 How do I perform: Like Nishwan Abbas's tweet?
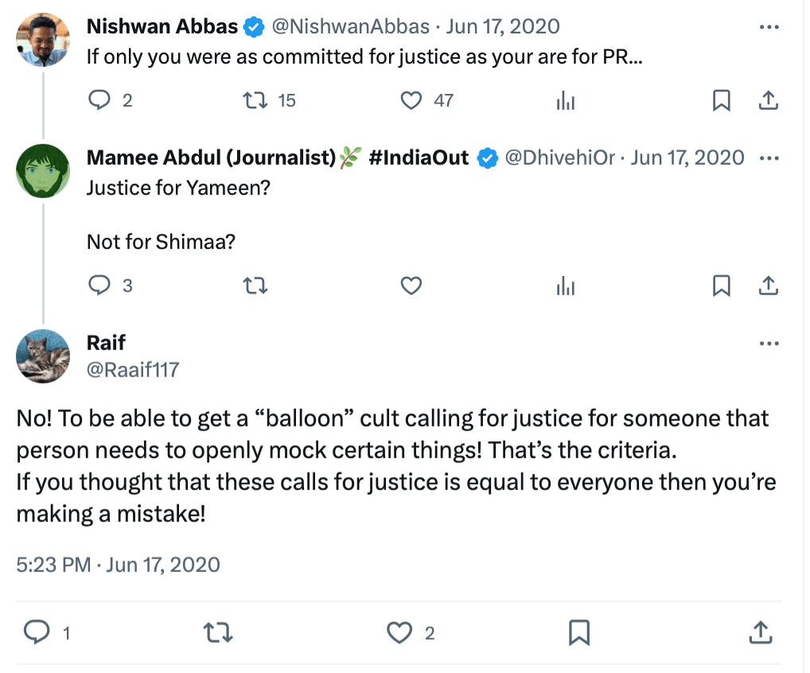(411, 100)
